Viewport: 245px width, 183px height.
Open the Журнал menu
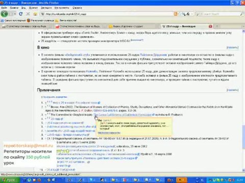click(33, 8)
